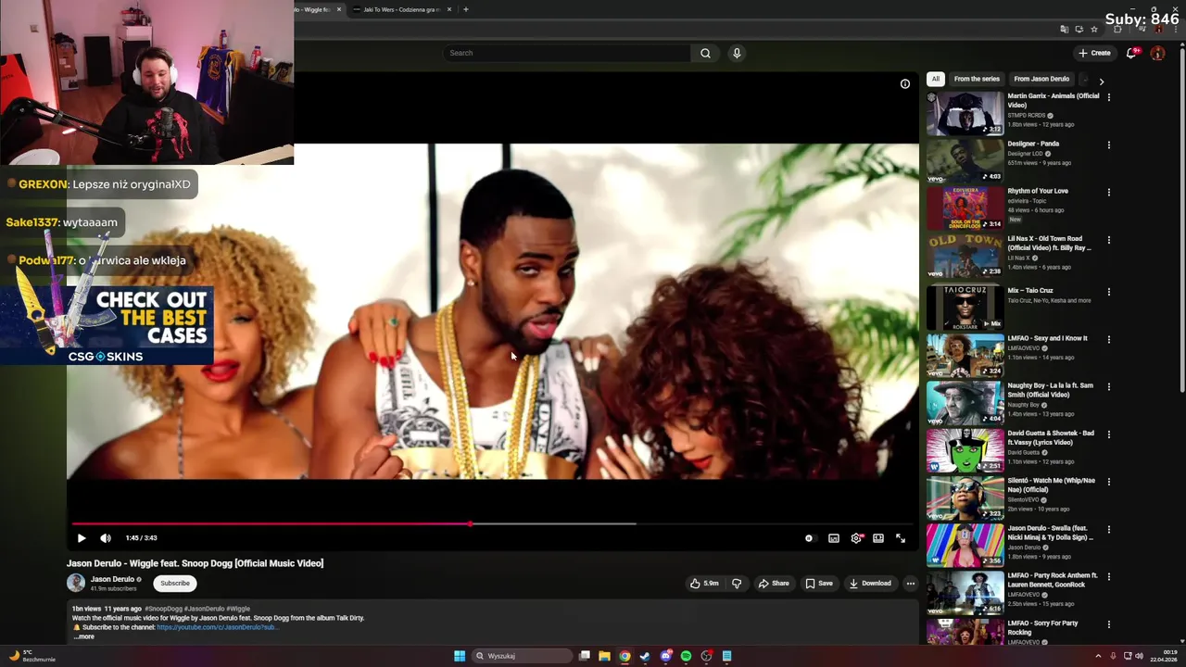The image size is (1186, 667).
Task: Open menu for Rhythm of Your Love
Action: 1108,193
